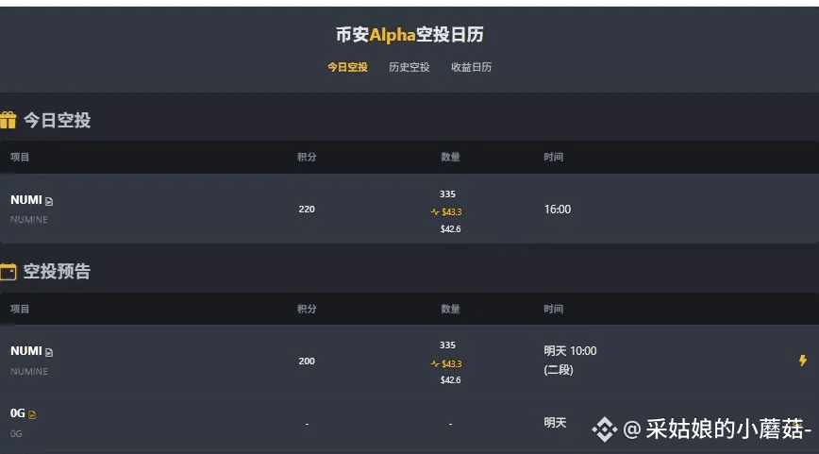
Task: Switch to the 历史空投 tab
Action: [x=409, y=67]
